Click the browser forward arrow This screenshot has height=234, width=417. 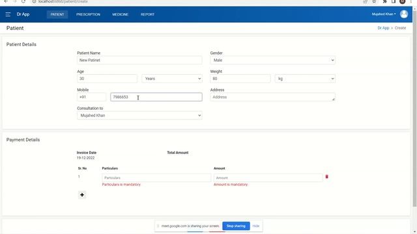pos(14,1)
